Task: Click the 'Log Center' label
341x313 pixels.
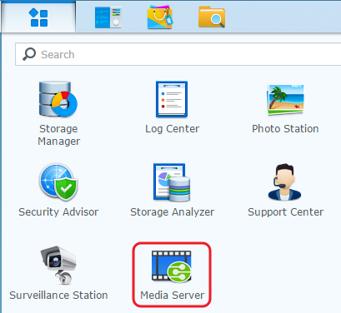Action: point(173,129)
